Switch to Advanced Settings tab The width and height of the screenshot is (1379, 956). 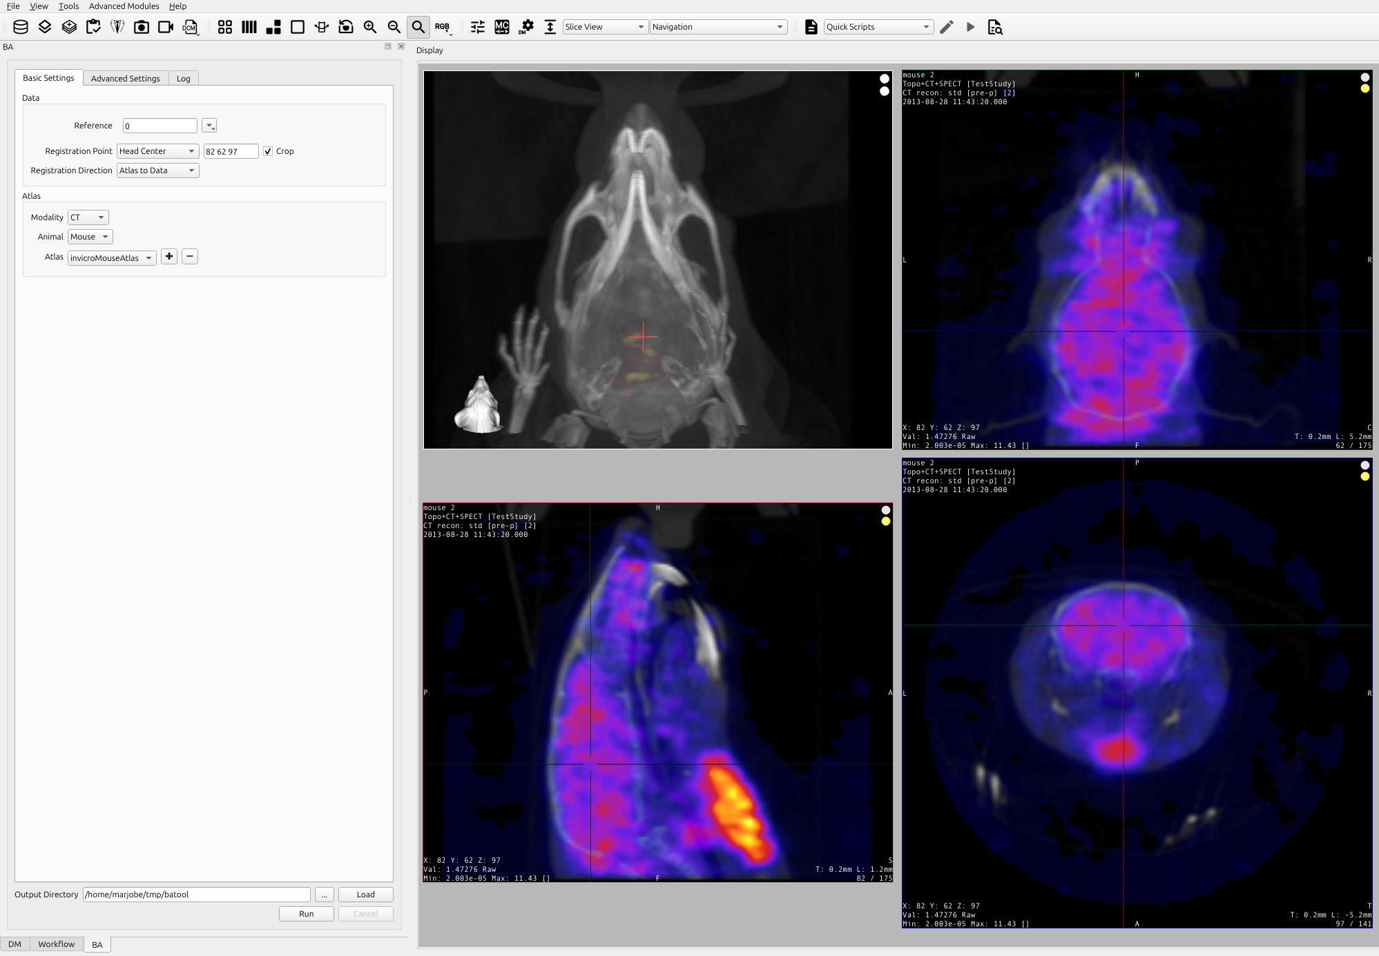(126, 78)
